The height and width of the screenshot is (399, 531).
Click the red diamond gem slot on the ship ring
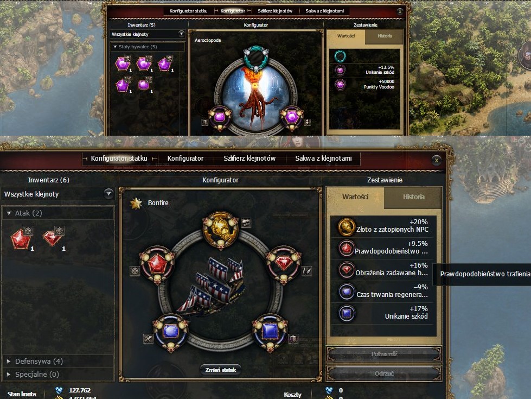pos(284,264)
